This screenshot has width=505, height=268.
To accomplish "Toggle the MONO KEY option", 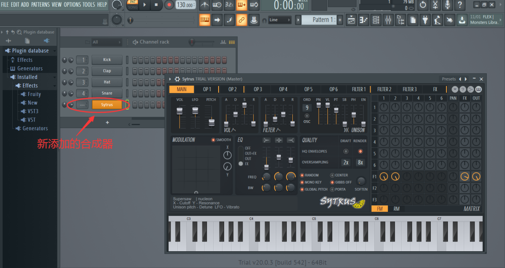I will 302,182.
